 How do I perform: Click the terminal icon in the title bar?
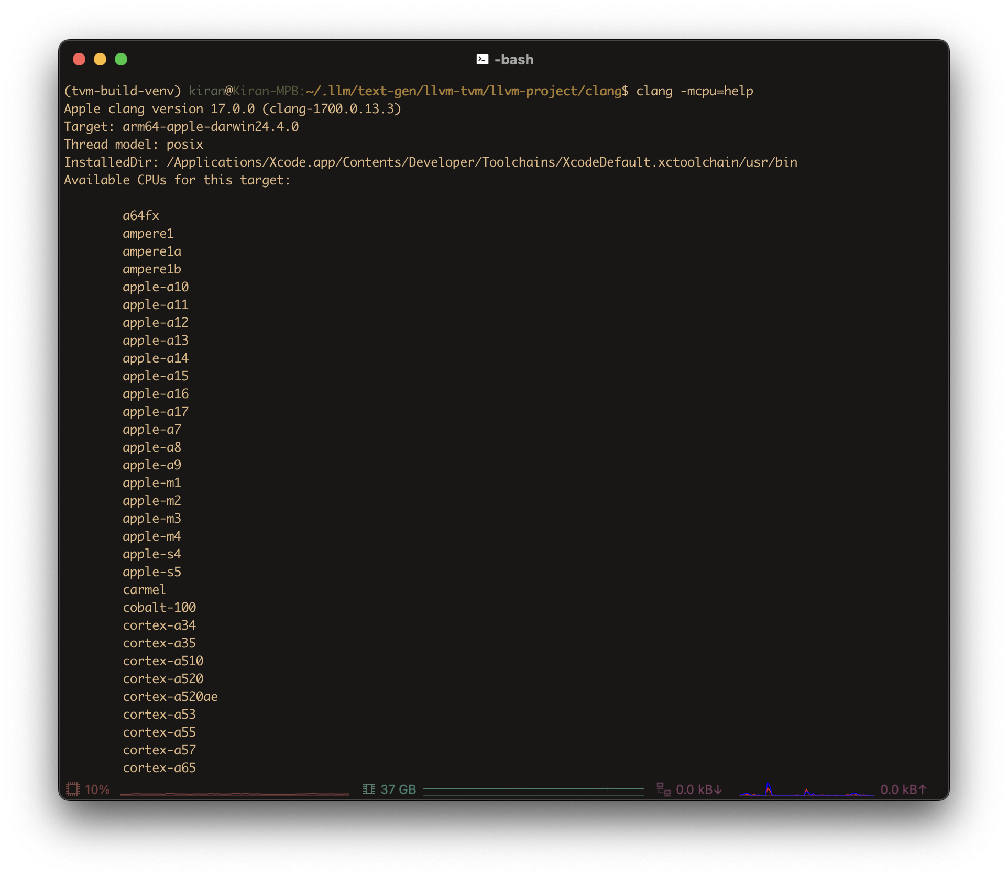[x=482, y=60]
